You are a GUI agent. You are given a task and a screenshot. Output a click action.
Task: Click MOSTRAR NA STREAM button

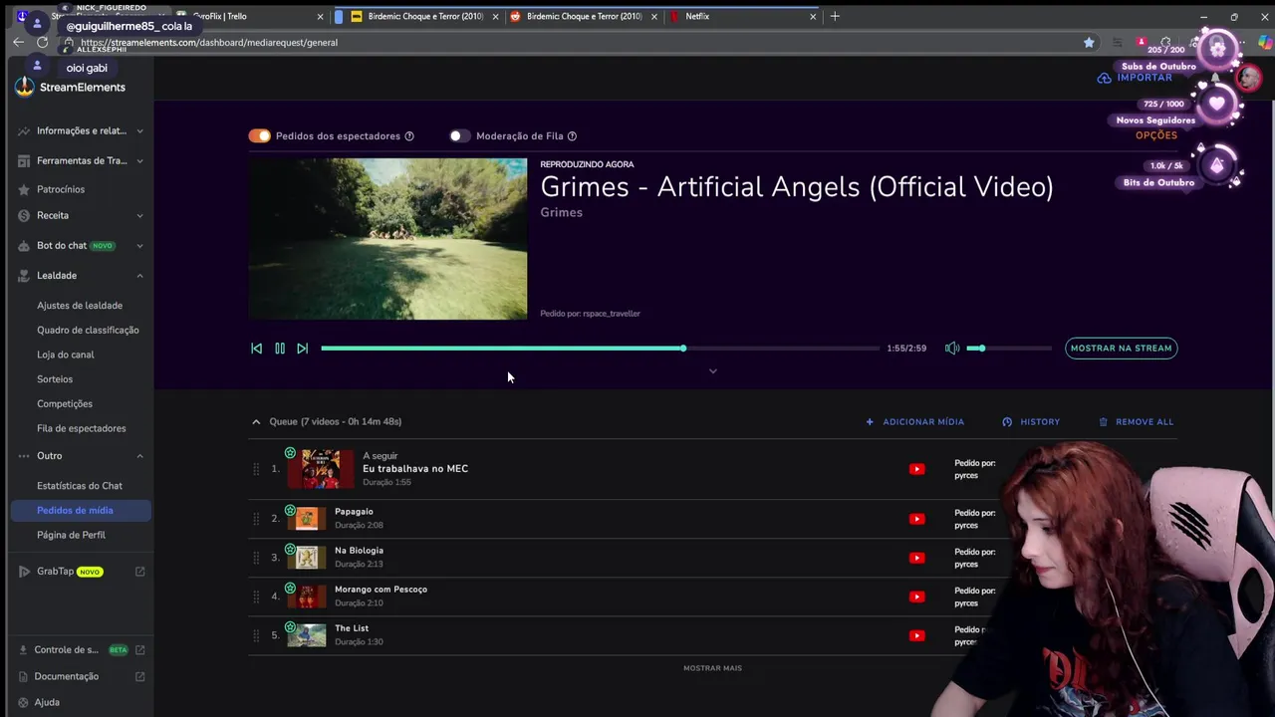pos(1121,349)
